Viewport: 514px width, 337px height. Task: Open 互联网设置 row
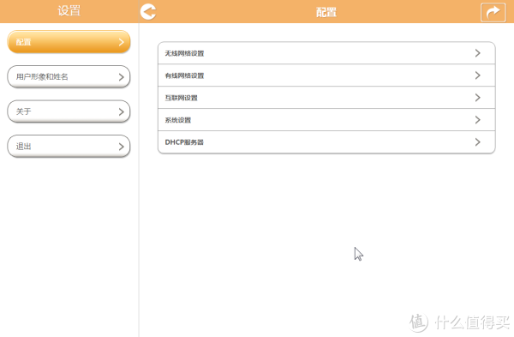click(326, 98)
